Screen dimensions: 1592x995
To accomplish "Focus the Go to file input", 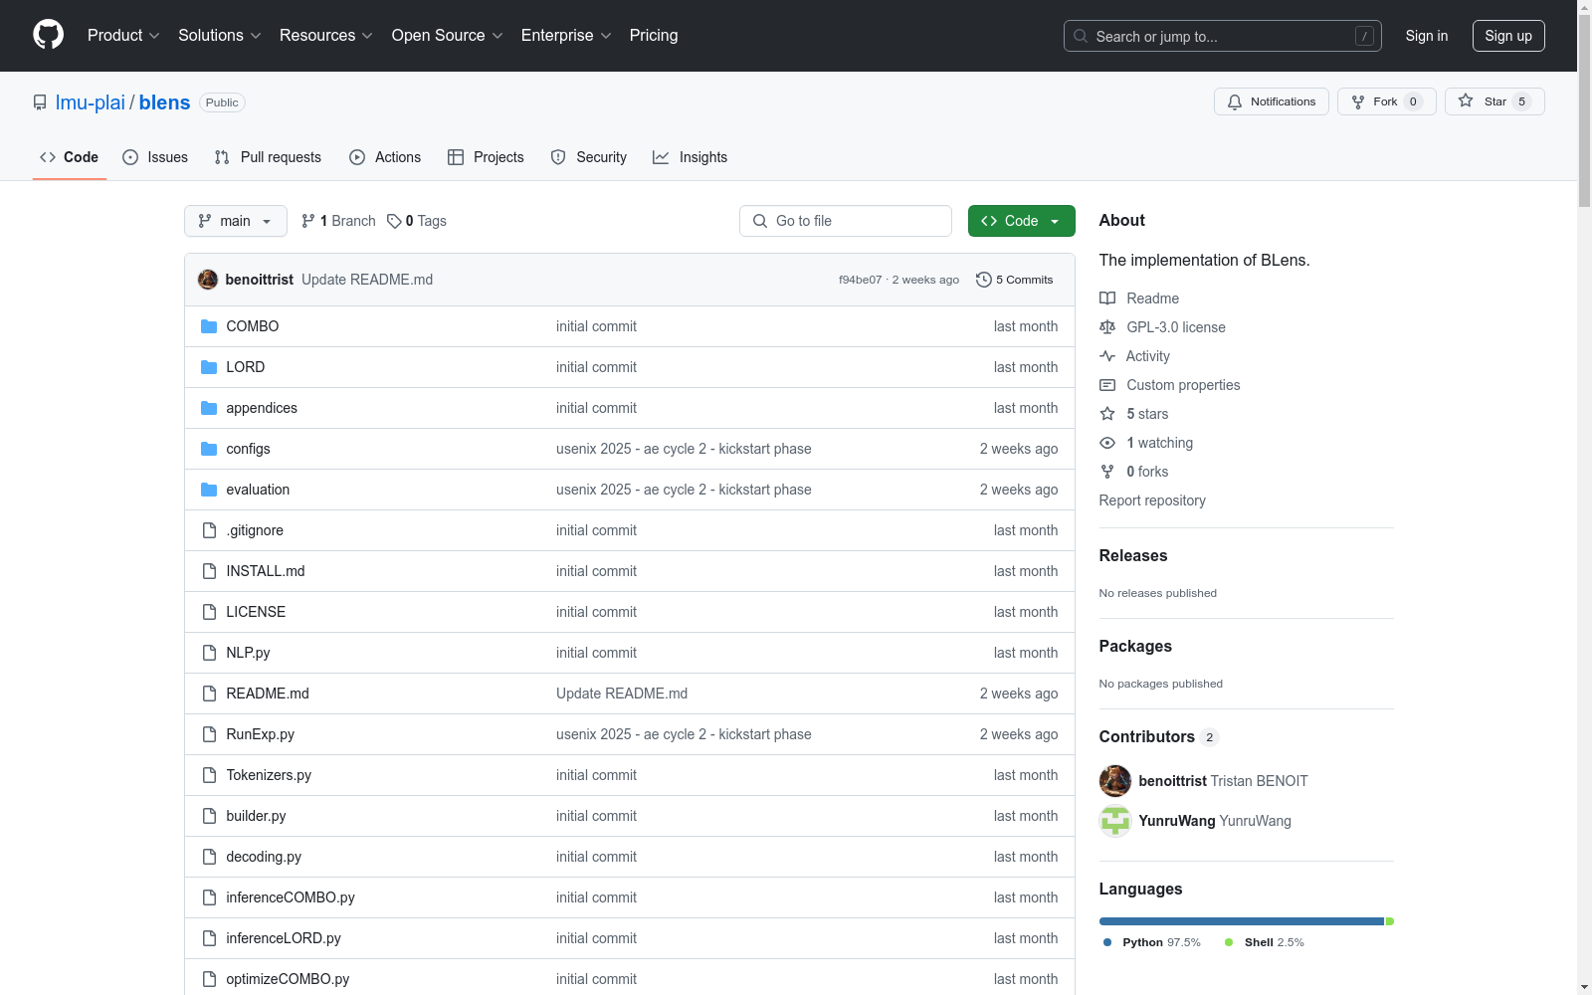I will pos(846,221).
